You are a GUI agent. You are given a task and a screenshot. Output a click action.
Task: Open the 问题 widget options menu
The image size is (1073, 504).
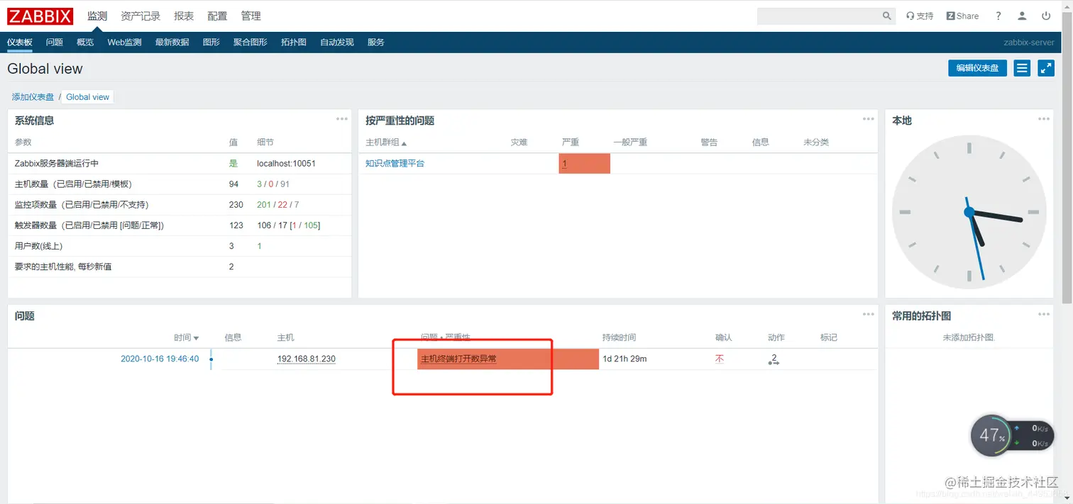click(x=869, y=315)
